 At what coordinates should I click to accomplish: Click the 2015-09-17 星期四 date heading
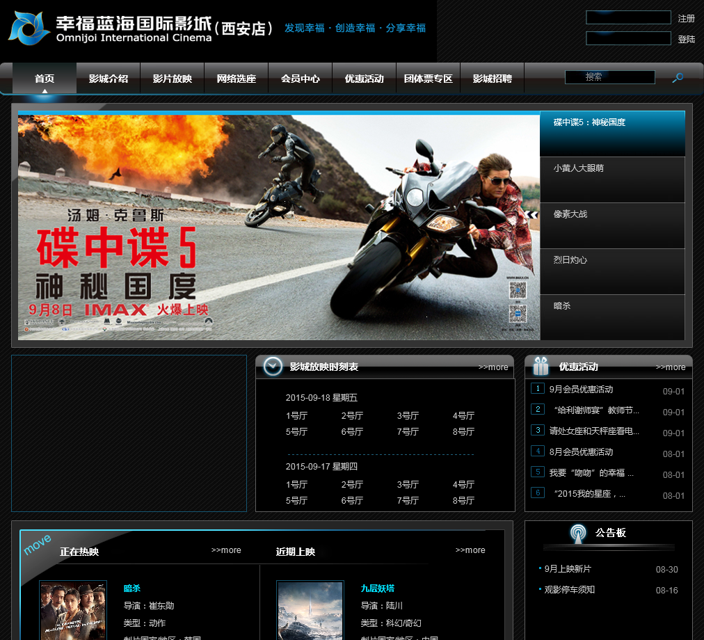(321, 466)
